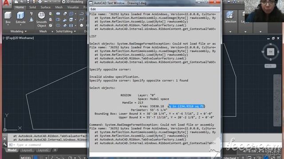Screen dimensions: 284x159
Task: Expand the Solid Editing panel title
Action: pos(66,31)
